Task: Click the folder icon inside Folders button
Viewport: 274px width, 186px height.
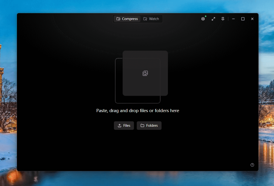Action: 142,126
